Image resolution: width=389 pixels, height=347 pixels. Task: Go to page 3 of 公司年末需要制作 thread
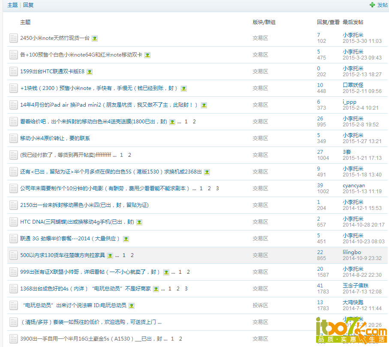tap(217, 188)
